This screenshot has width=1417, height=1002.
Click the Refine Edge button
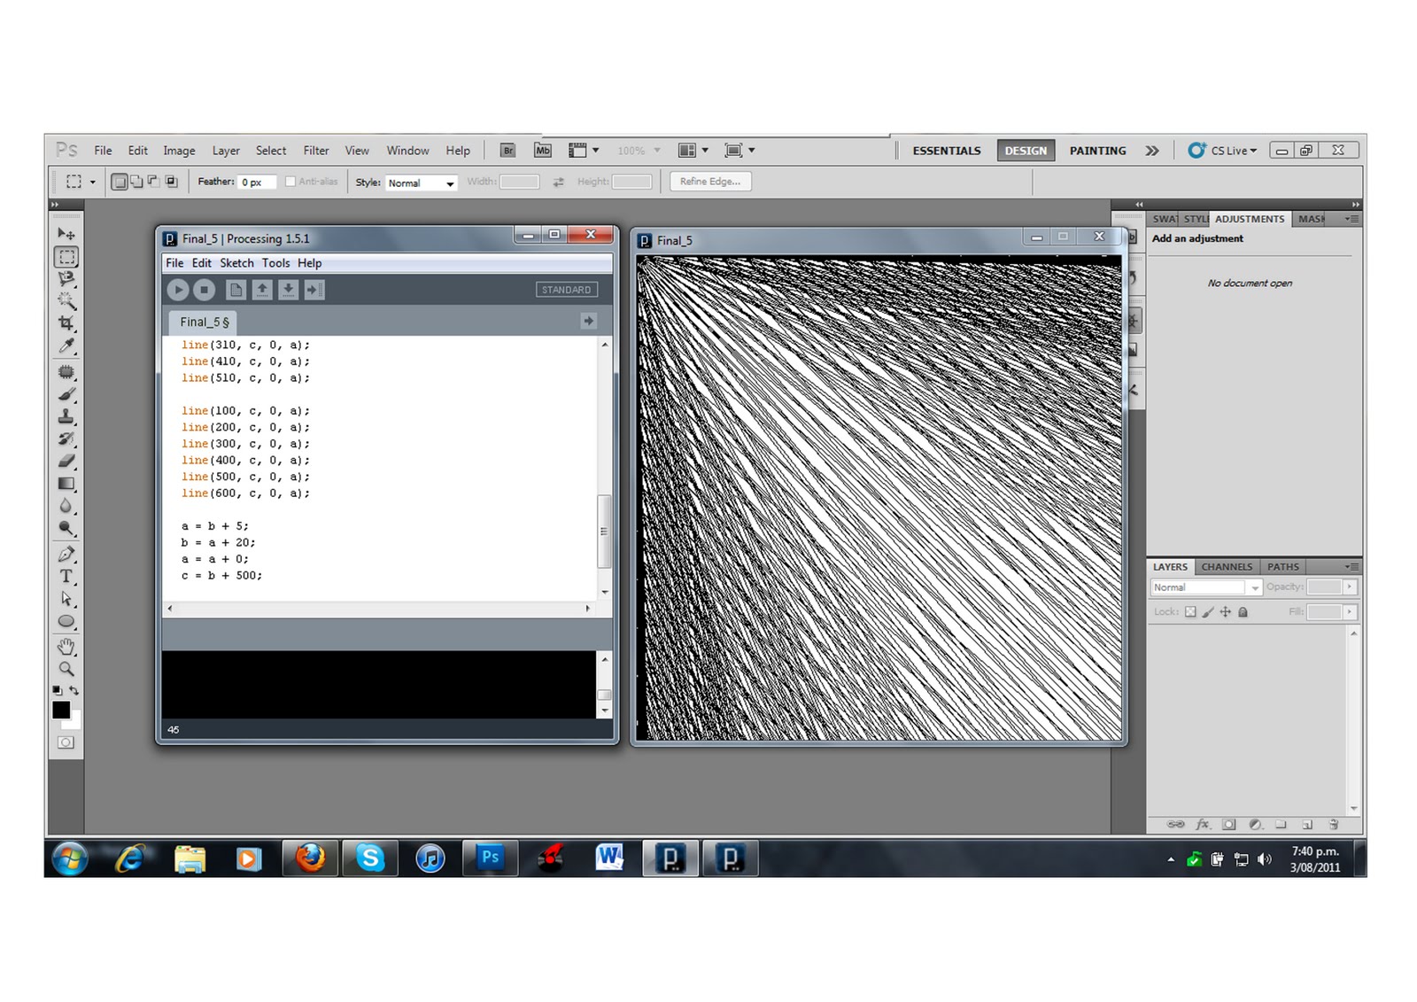click(x=710, y=182)
